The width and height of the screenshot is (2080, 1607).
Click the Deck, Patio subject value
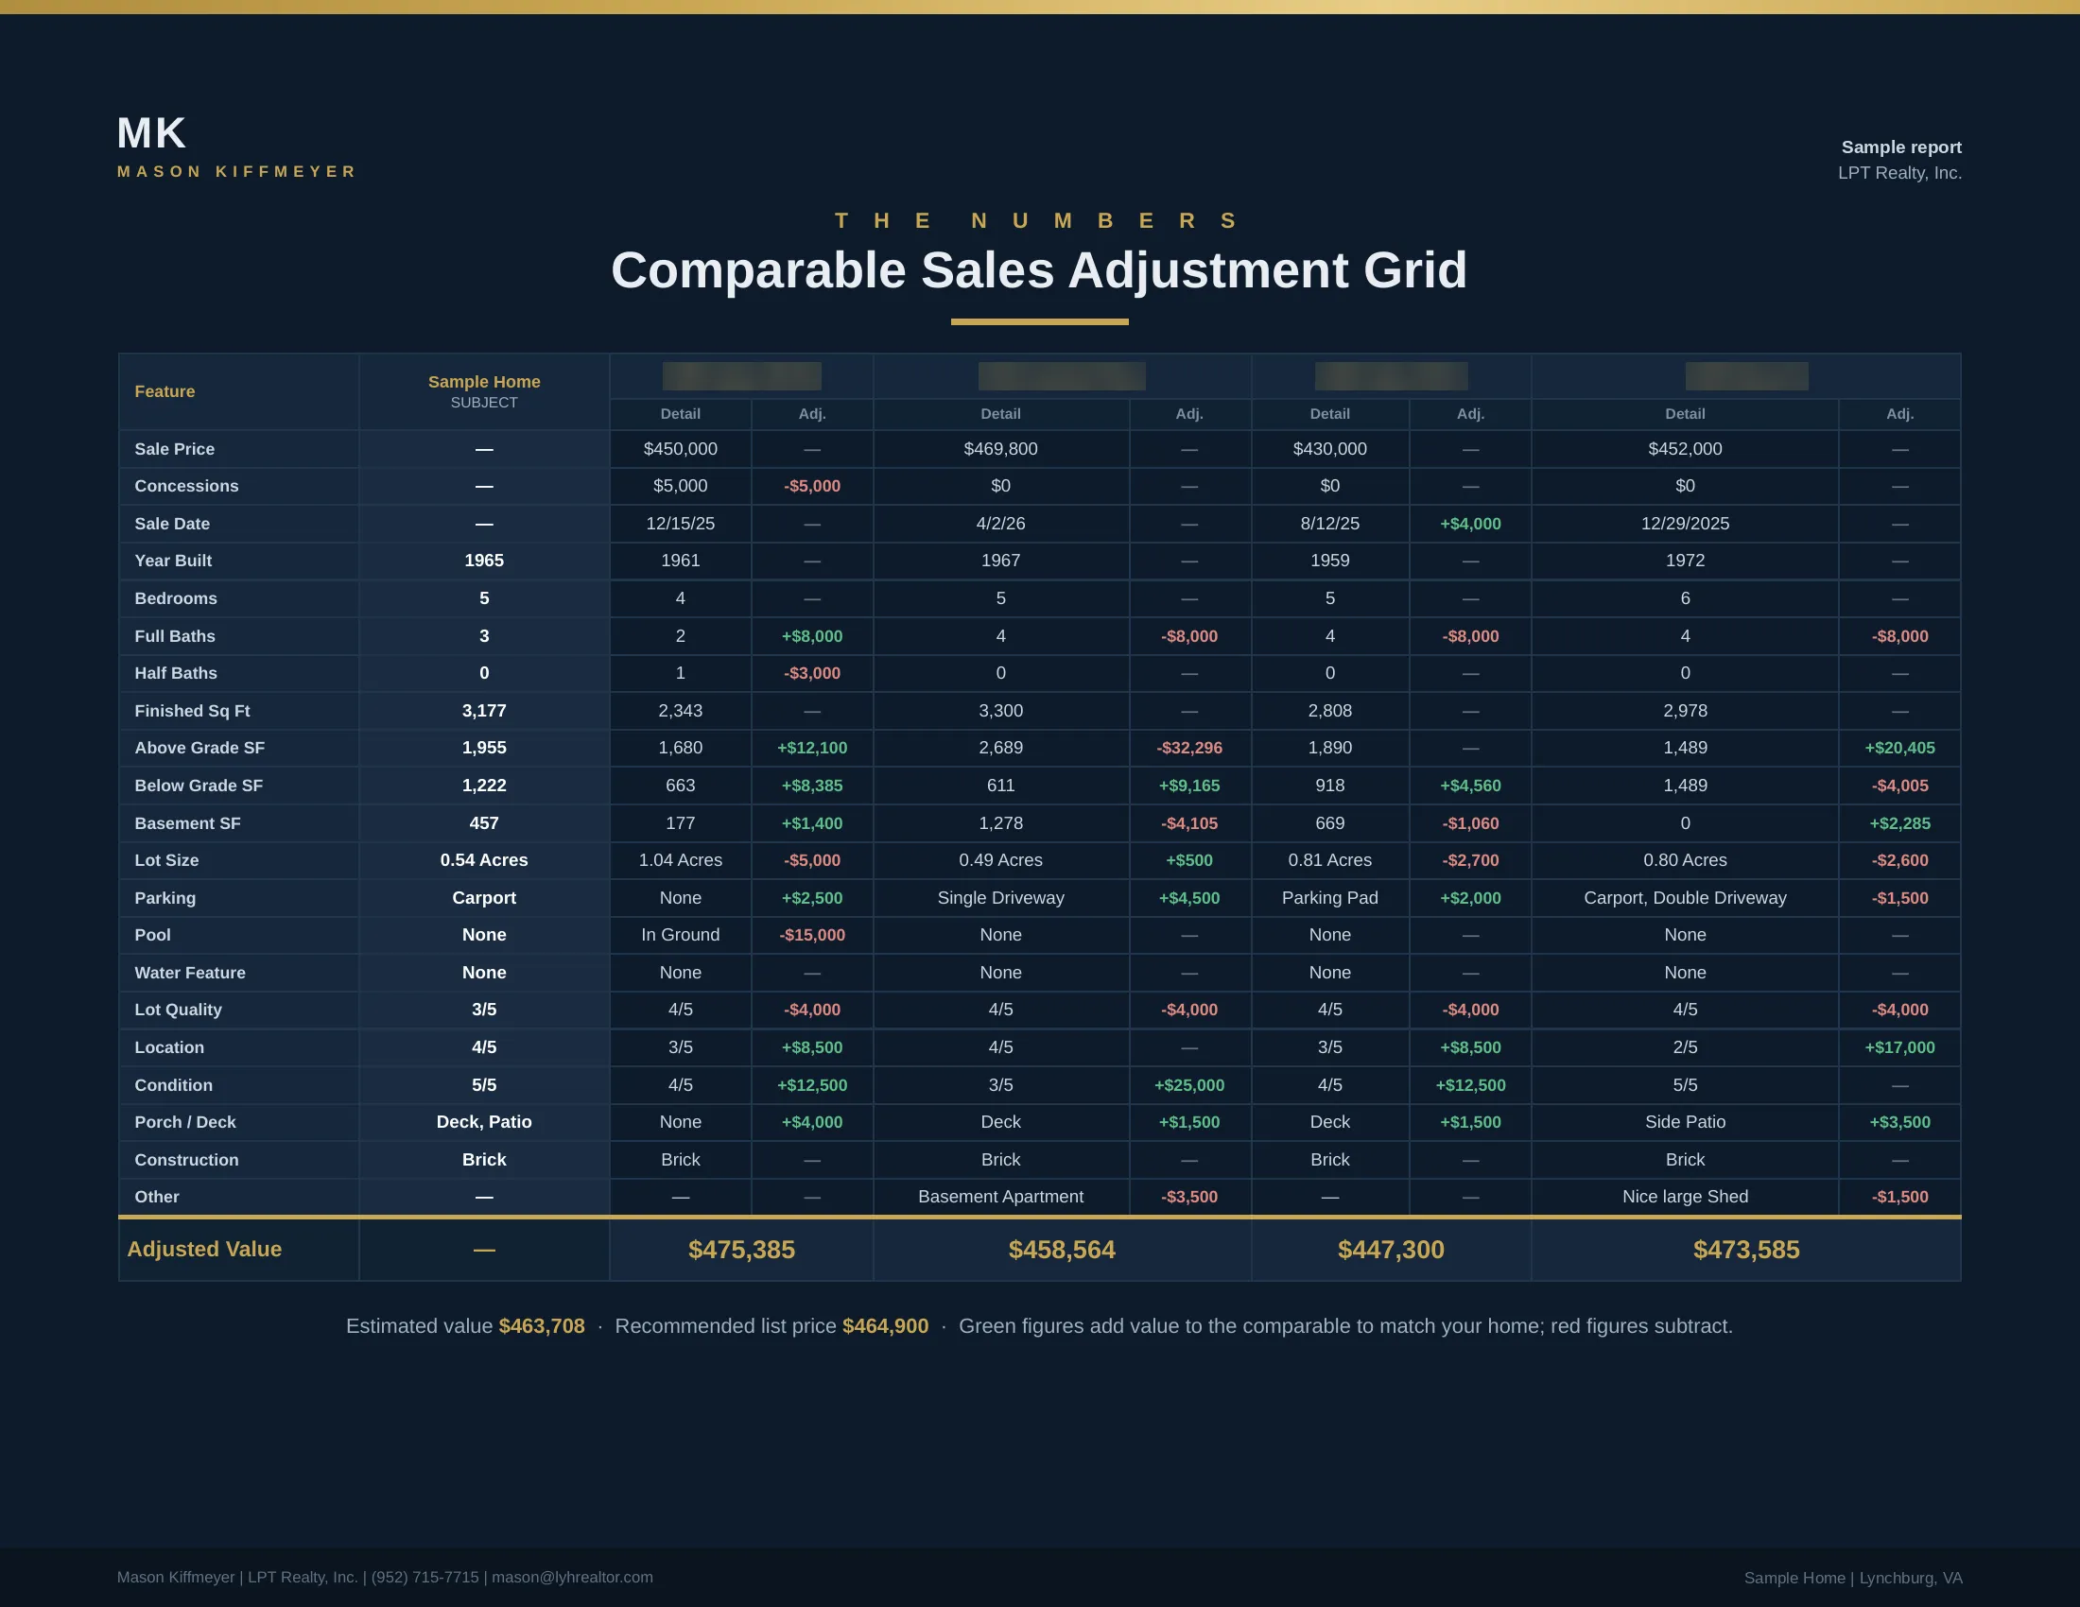[x=484, y=1122]
